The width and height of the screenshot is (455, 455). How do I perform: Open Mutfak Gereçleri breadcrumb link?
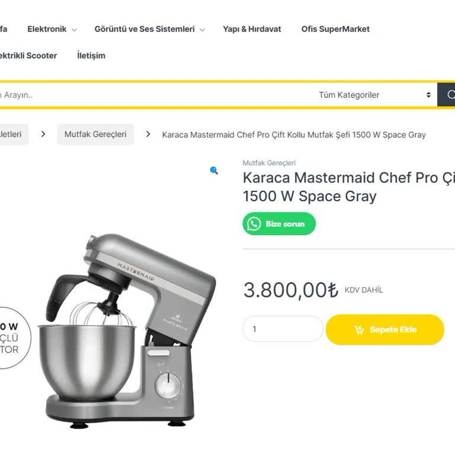point(95,134)
